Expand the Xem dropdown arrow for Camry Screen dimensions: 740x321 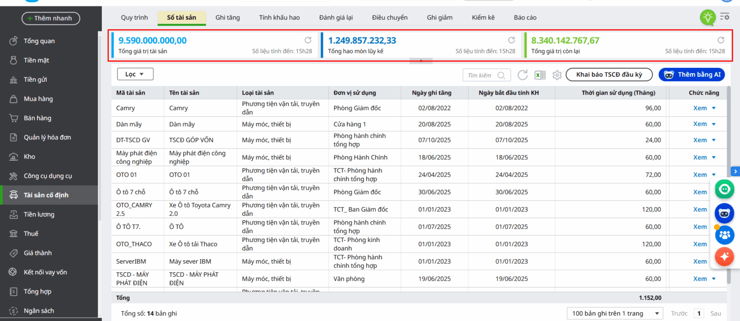tap(714, 108)
